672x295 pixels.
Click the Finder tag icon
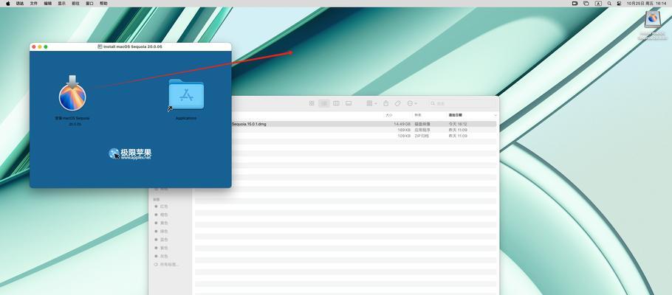pyautogui.click(x=398, y=103)
